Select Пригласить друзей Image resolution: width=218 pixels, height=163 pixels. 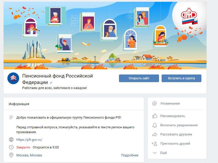[x=175, y=144]
